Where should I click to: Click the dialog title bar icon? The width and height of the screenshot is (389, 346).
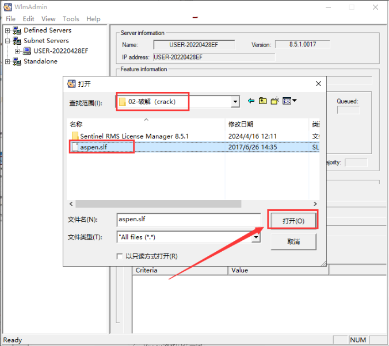(71, 84)
